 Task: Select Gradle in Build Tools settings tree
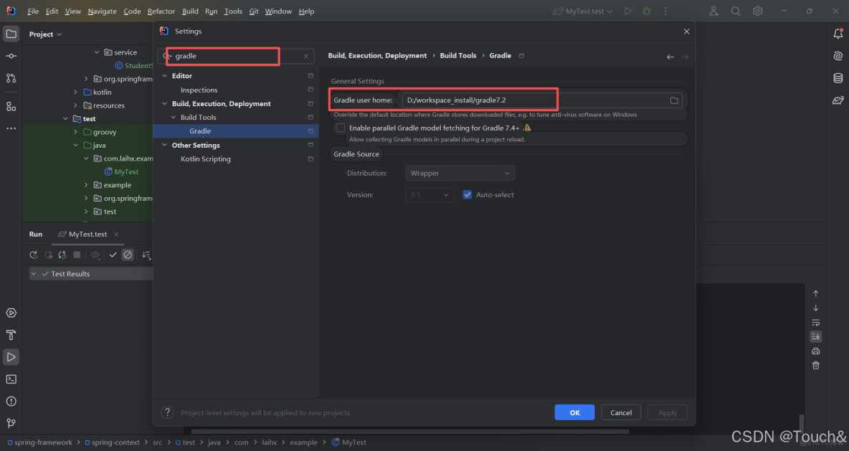201,130
